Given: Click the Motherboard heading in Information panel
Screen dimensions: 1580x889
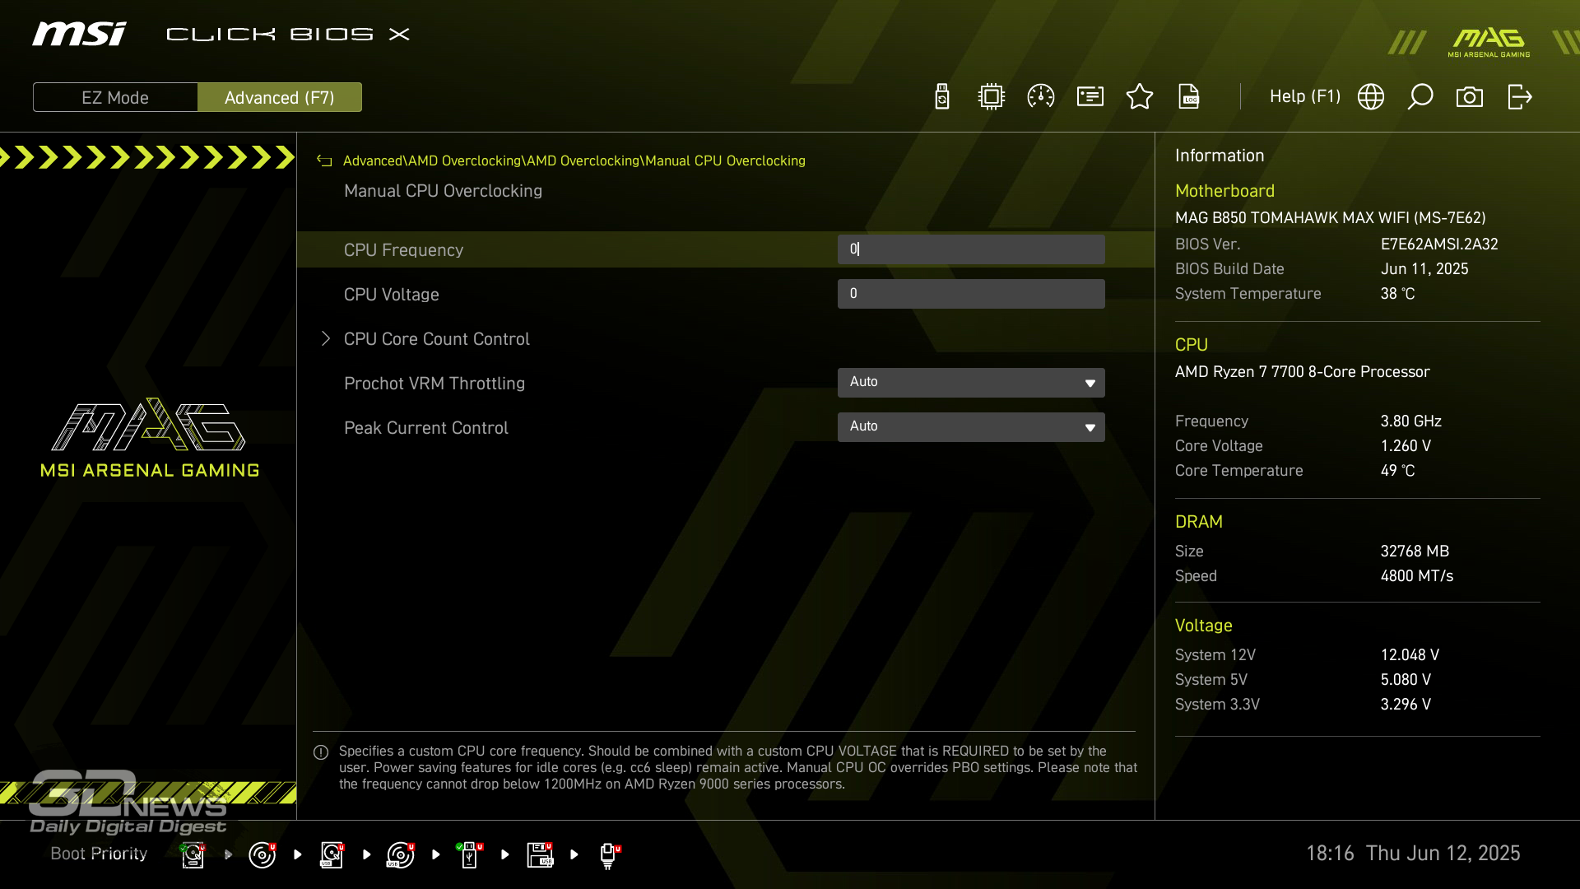Looking at the screenshot, I should 1224,191.
